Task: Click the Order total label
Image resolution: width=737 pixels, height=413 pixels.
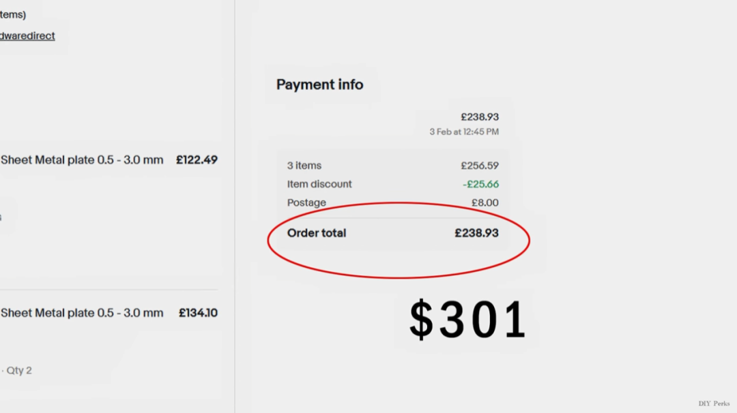Action: [x=317, y=233]
